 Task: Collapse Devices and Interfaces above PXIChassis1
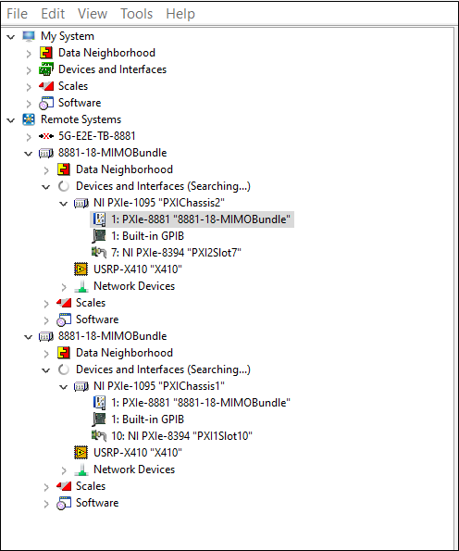click(x=46, y=370)
